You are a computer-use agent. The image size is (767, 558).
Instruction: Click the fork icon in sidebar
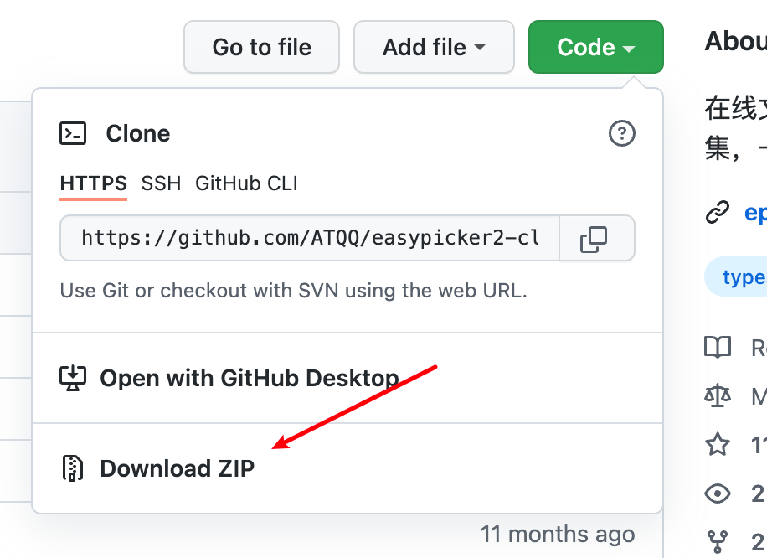(717, 541)
